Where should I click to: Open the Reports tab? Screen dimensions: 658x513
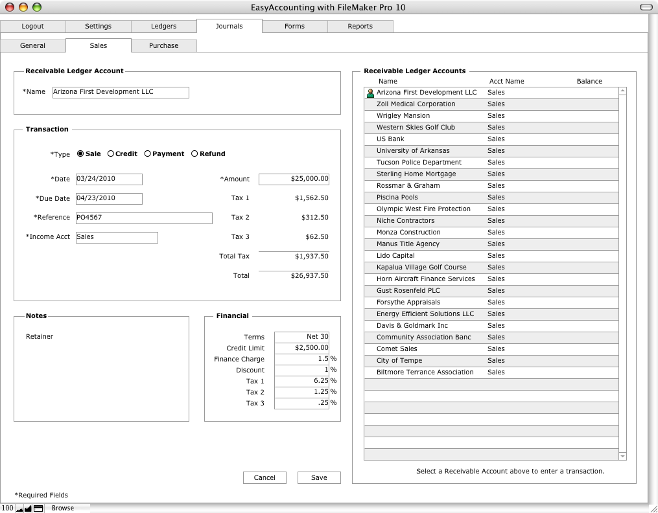click(360, 26)
